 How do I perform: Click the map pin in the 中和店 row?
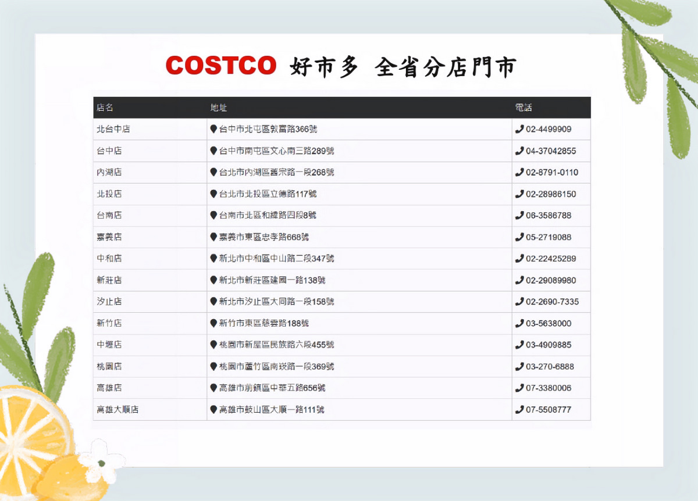tap(213, 258)
